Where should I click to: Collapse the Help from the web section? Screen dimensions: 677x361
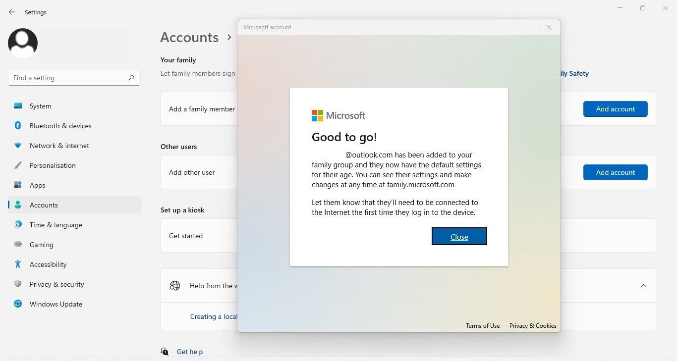click(x=644, y=286)
